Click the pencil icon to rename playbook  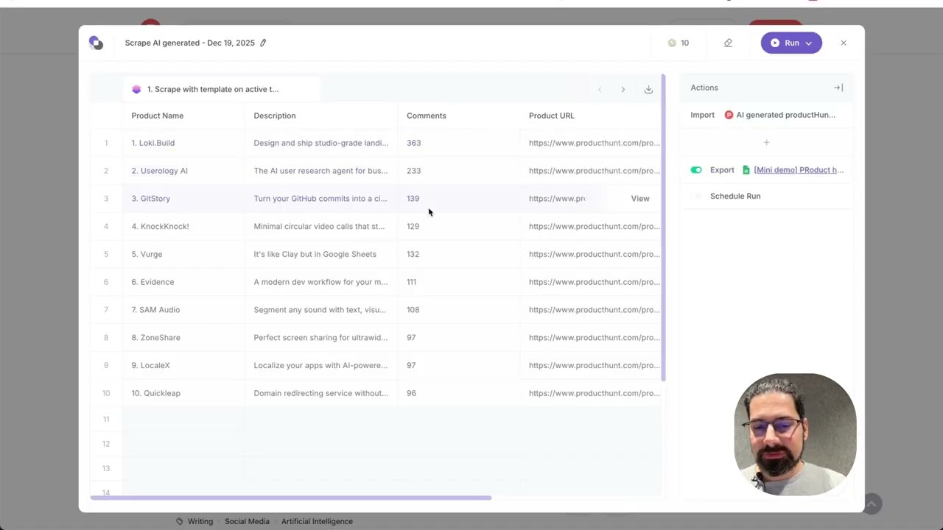263,43
